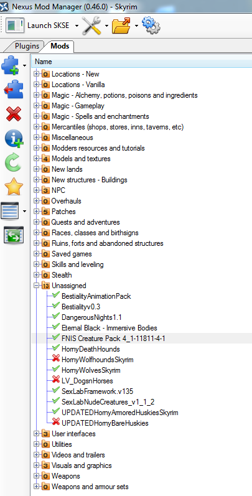252x496 pixels.
Task: Select the New lands category
Action: point(66,169)
